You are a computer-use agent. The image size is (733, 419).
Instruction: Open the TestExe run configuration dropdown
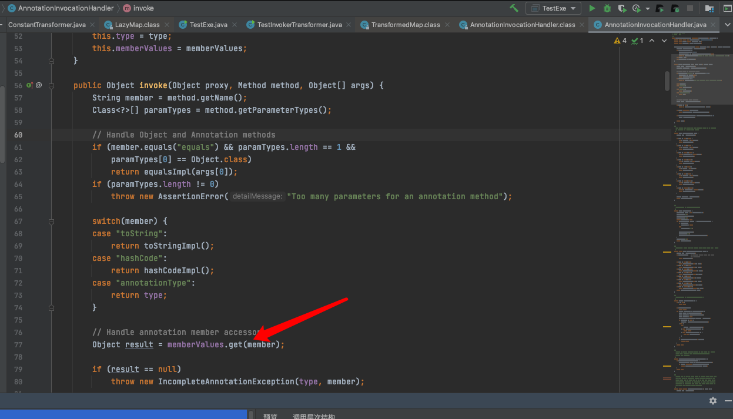[553, 8]
